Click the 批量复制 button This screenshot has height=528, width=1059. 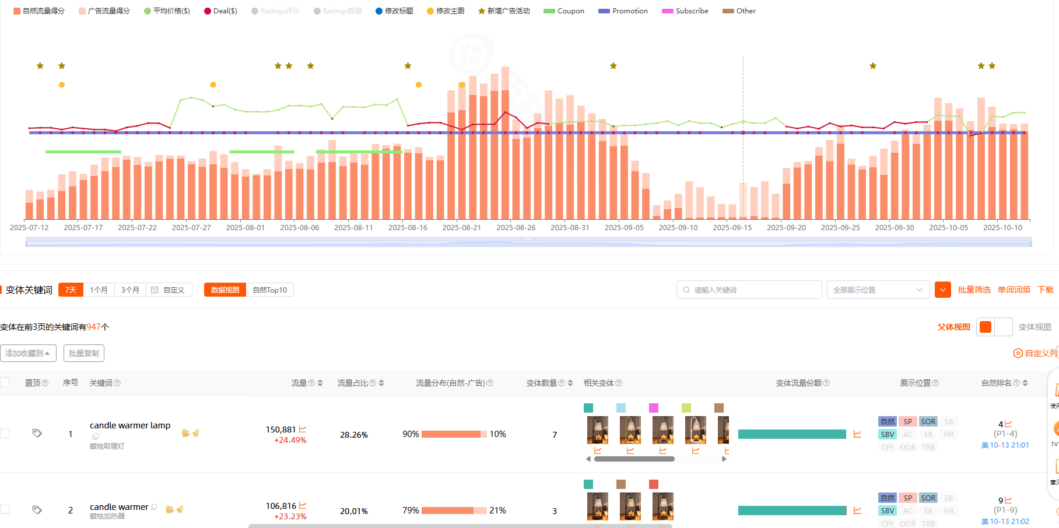[x=84, y=353]
